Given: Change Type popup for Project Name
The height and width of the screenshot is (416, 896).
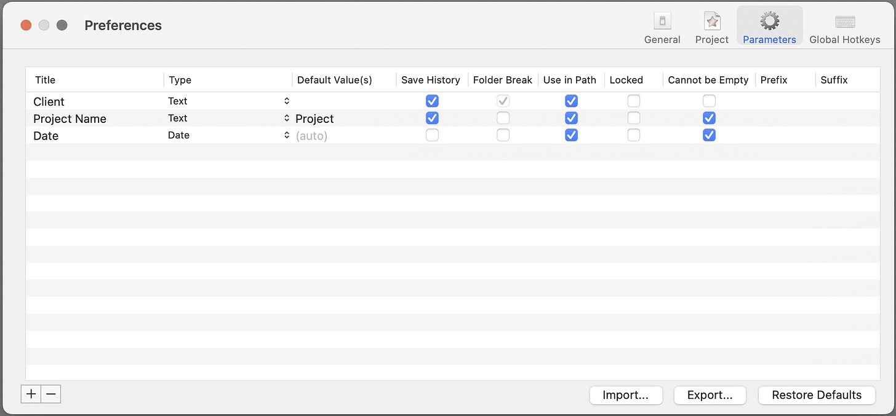Looking at the screenshot, I should 228,118.
